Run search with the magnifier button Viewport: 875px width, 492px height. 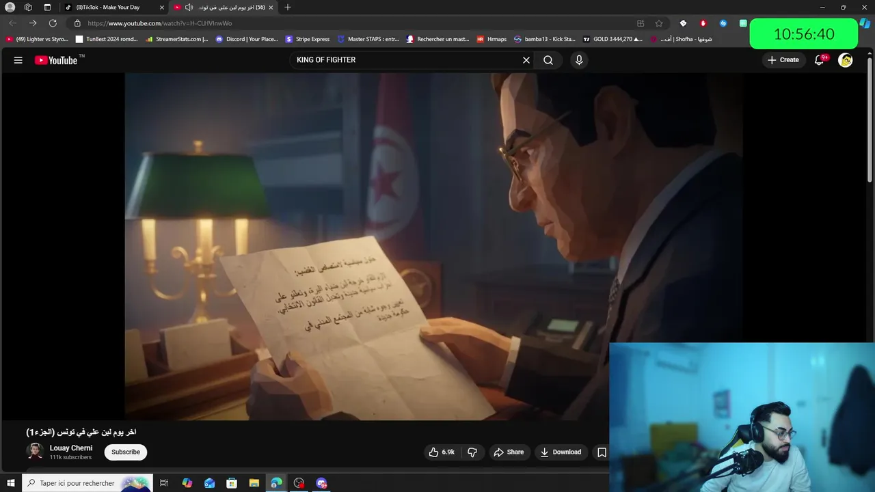(548, 60)
